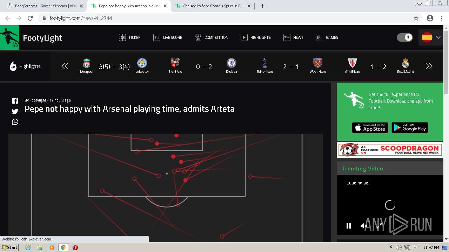Open the Chrome menu (three dots)
This screenshot has height=252, width=449.
(441, 18)
